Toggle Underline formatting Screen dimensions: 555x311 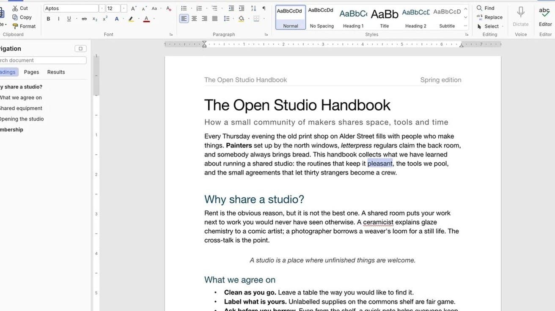pos(69,19)
